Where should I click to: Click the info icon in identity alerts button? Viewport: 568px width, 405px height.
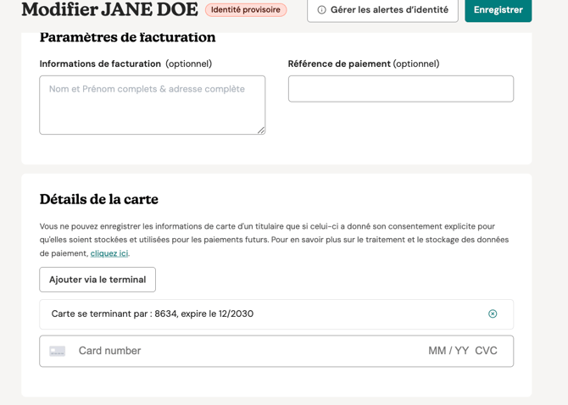click(x=321, y=10)
